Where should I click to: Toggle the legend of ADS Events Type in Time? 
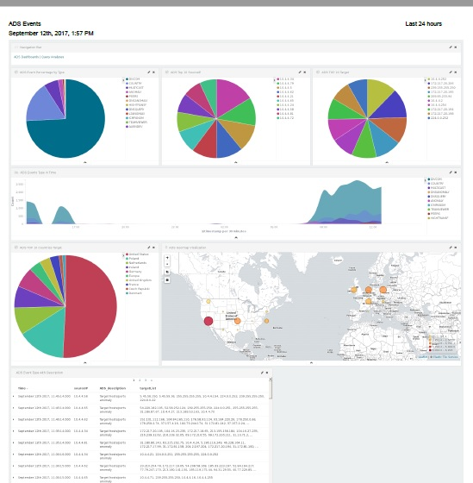pos(426,180)
